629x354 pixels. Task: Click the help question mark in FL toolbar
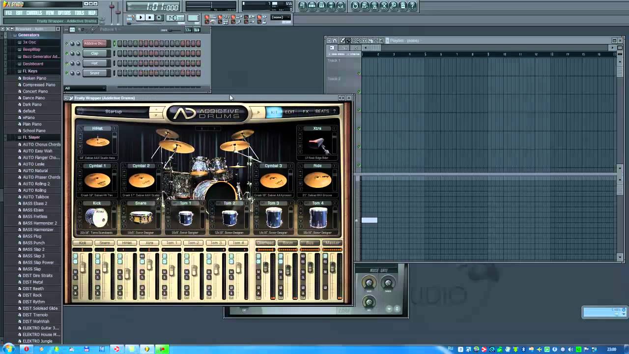[x=412, y=6]
